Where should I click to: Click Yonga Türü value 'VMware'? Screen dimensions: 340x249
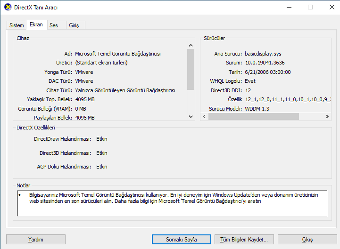point(84,72)
